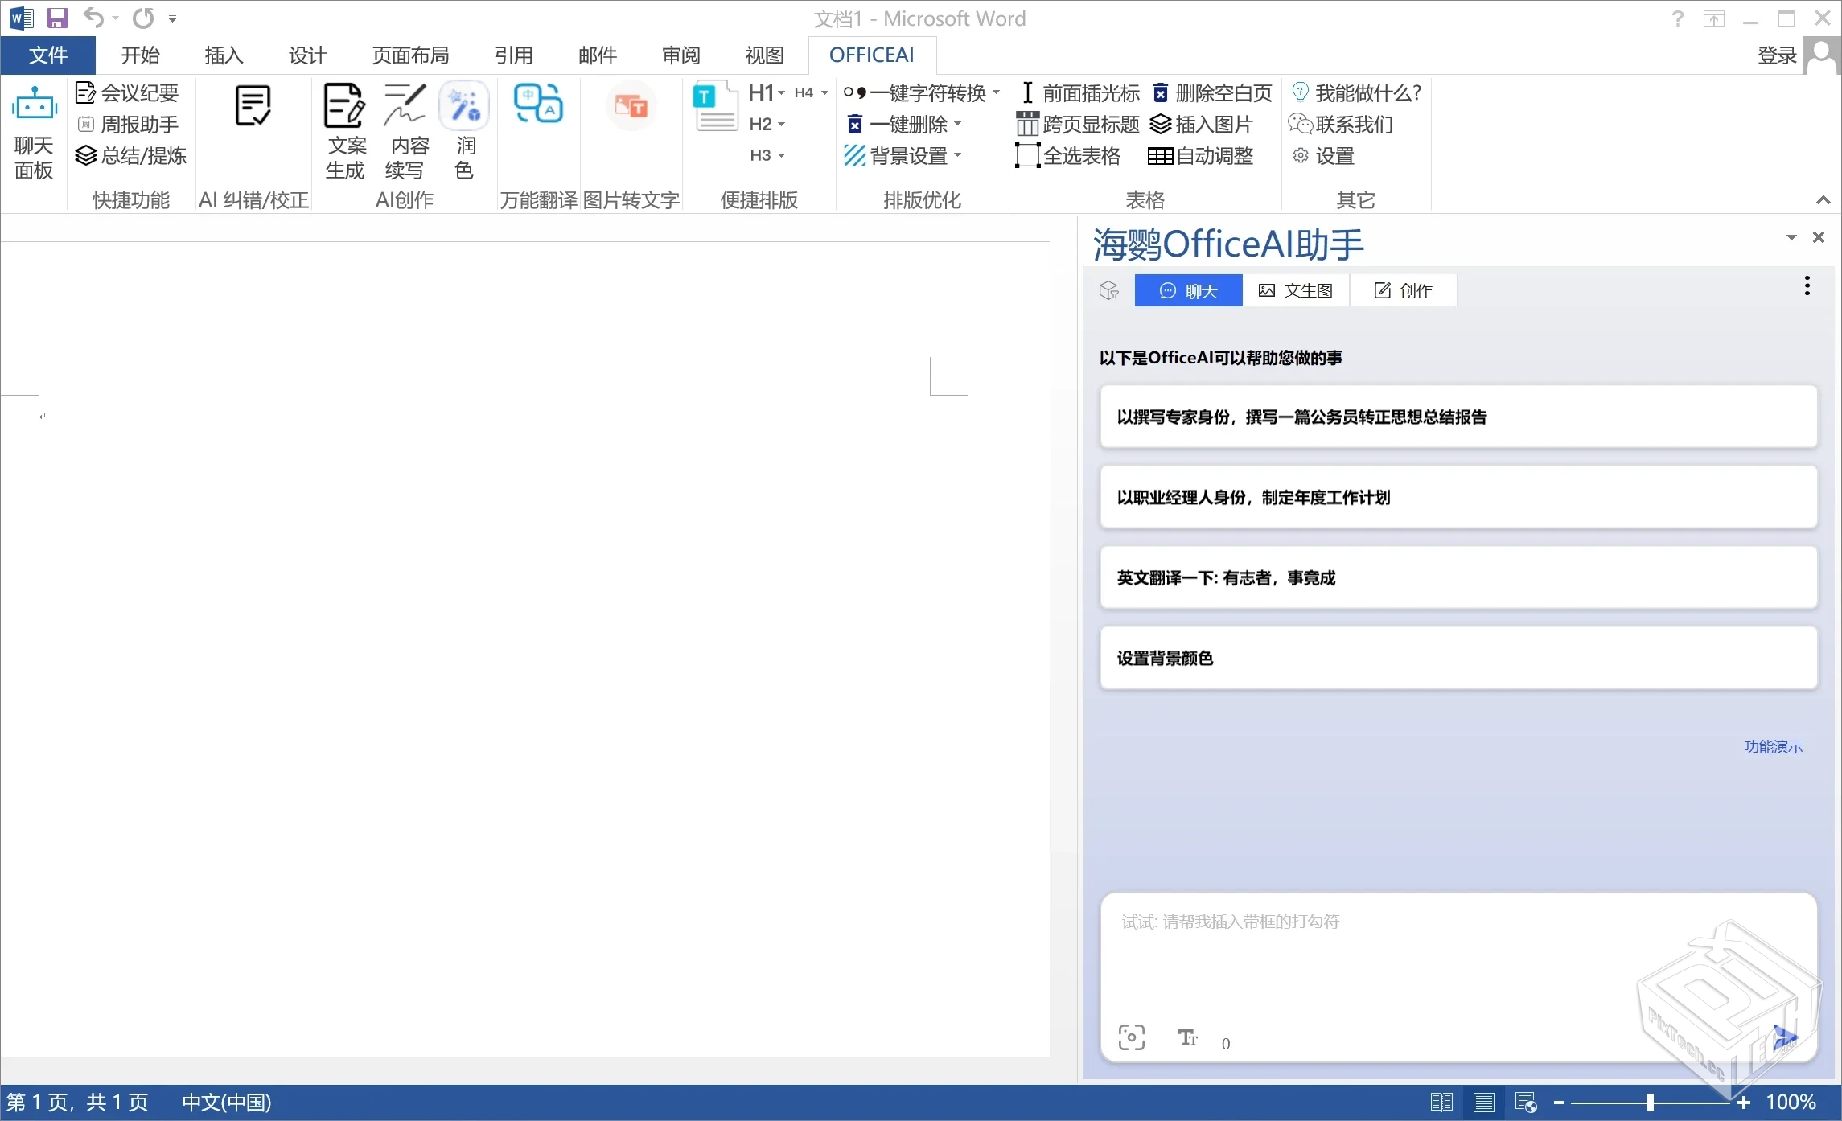
Task: Open 万能翻译 translation tool
Action: point(538,105)
